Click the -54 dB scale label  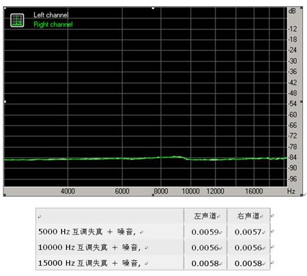pyautogui.click(x=293, y=104)
